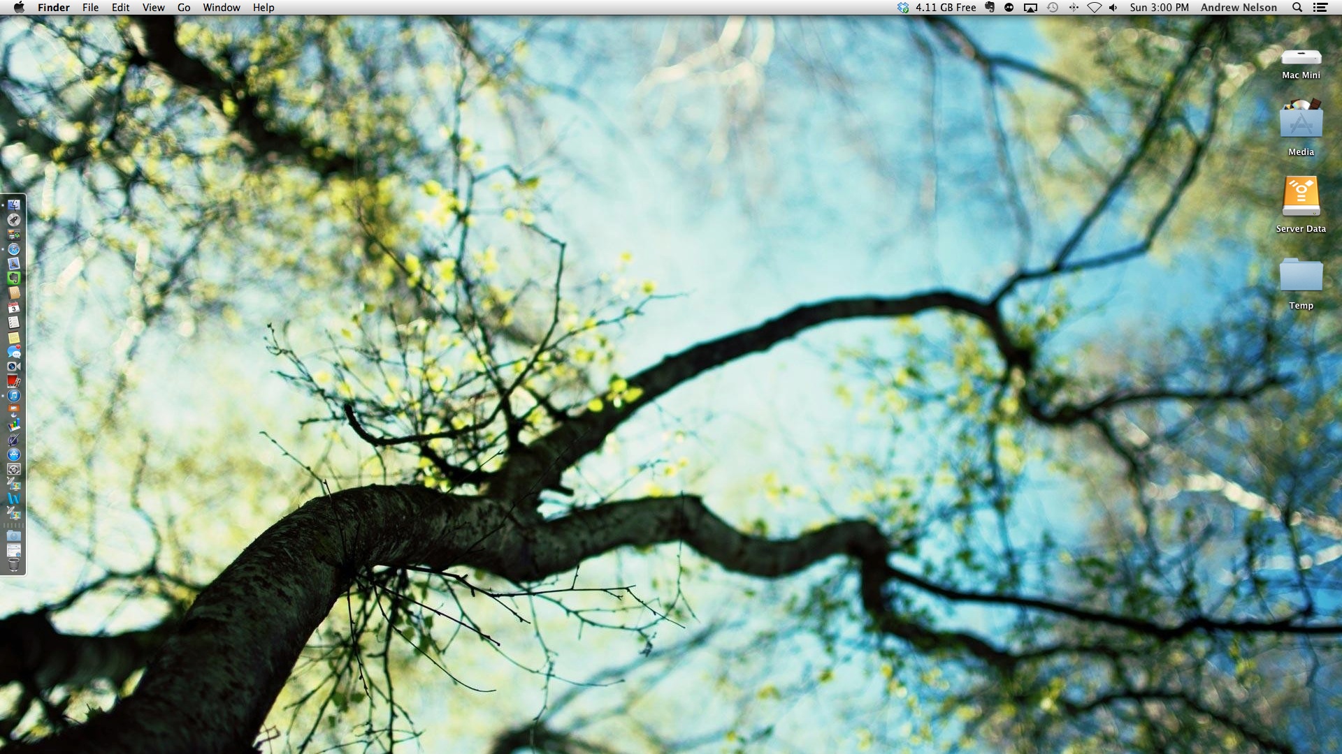Viewport: 1342px width, 754px height.
Task: Open Notification Center list icon
Action: 1320,8
